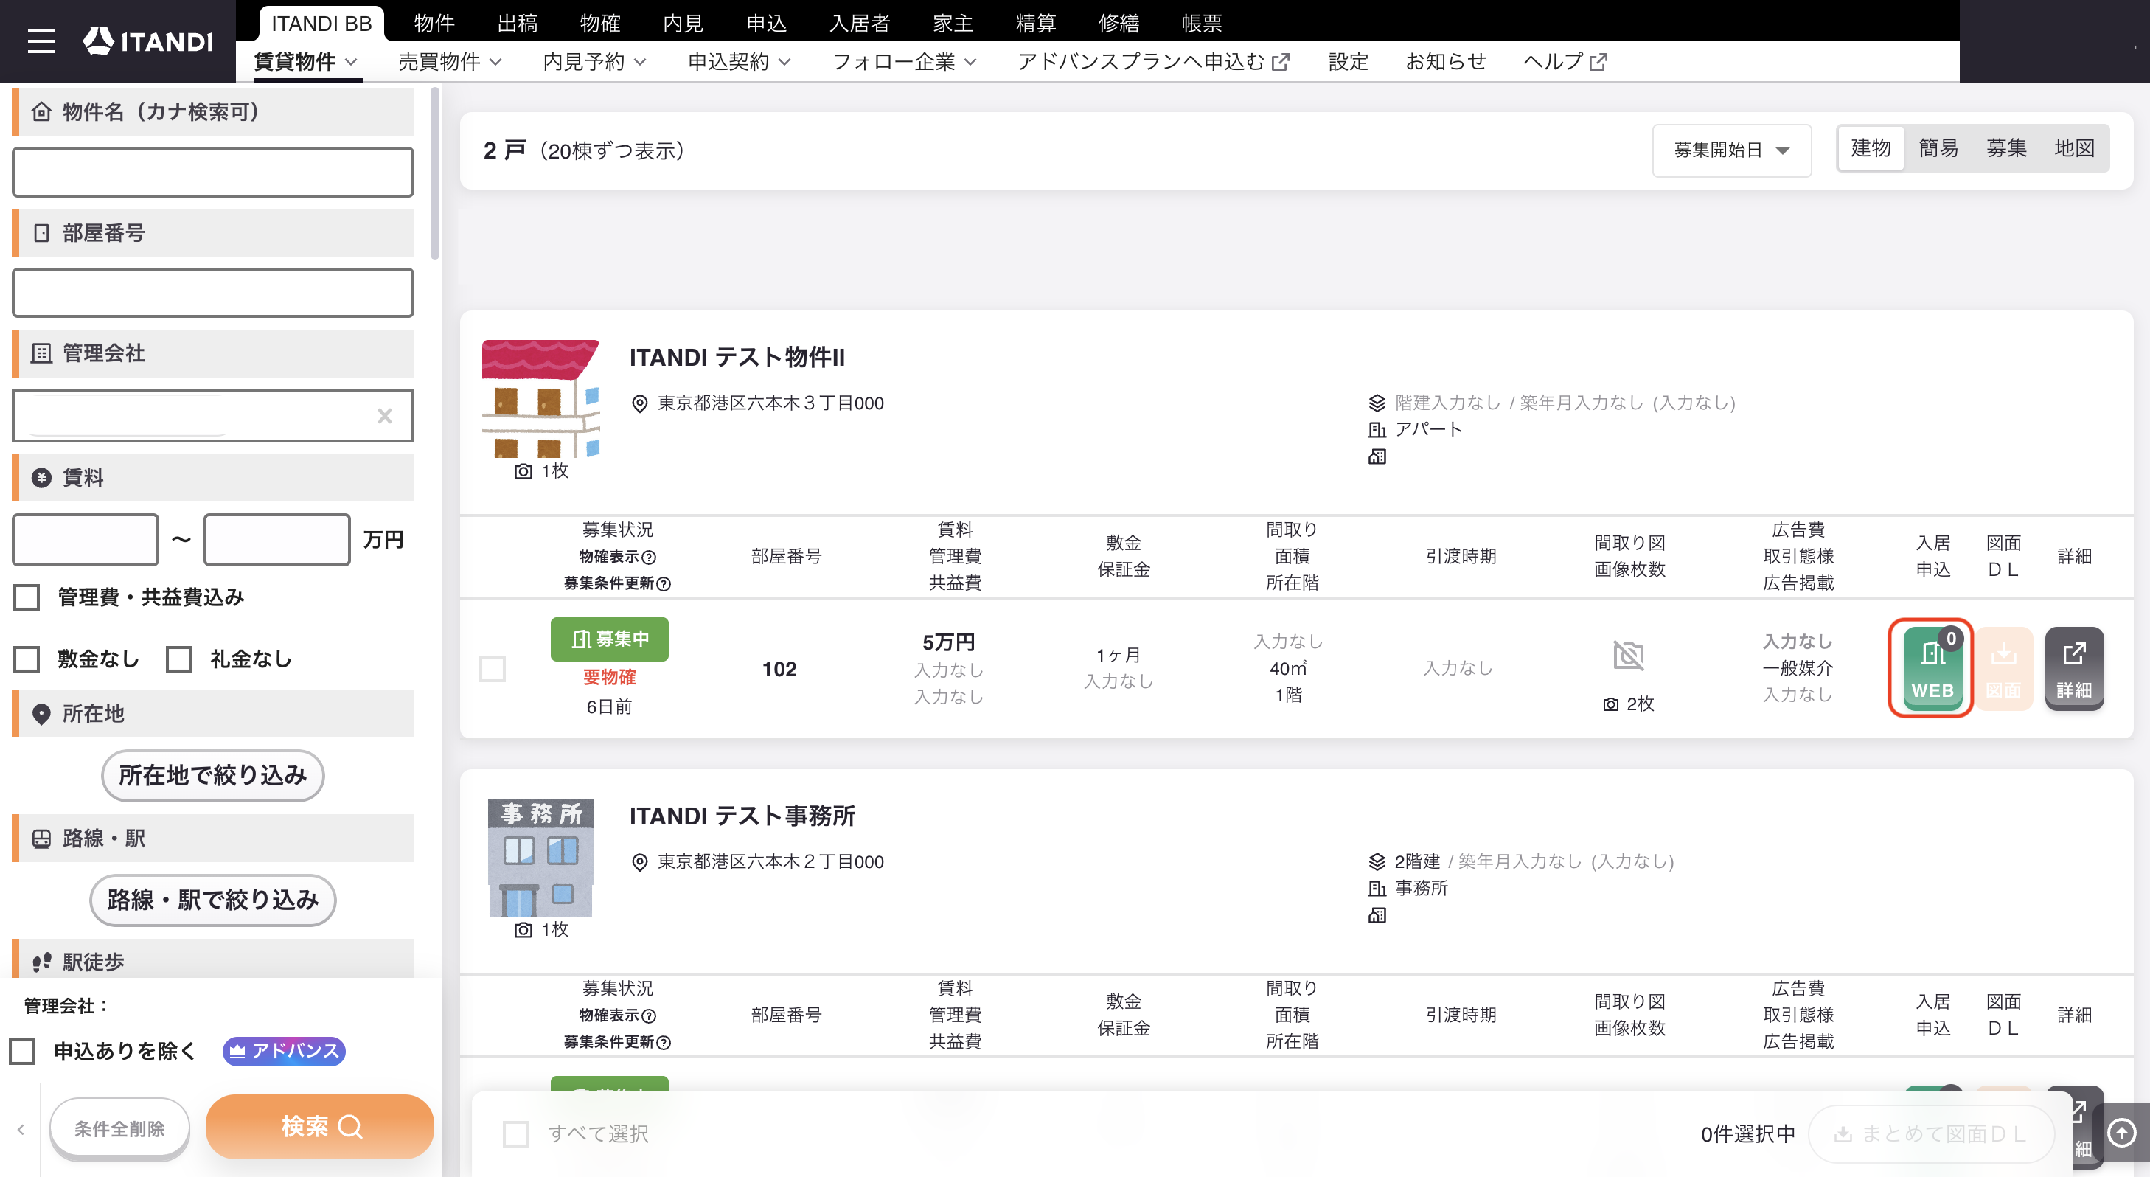Open the 物確 top tab
Screen dimensions: 2150x1177
(x=600, y=23)
